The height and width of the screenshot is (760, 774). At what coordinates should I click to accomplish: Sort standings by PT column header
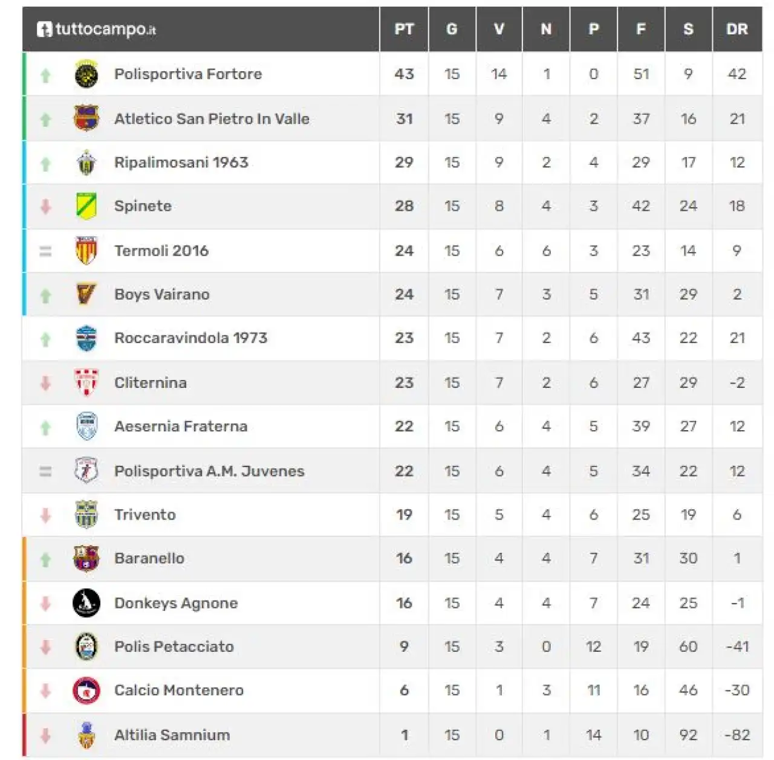coord(404,29)
